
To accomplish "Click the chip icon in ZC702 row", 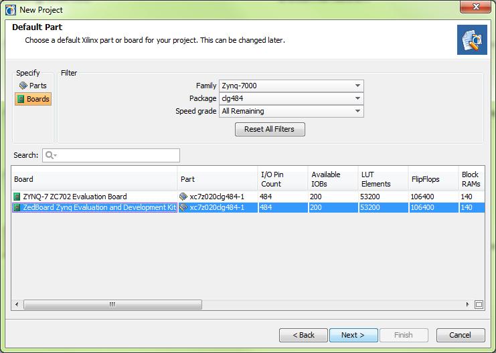I will pos(183,197).
